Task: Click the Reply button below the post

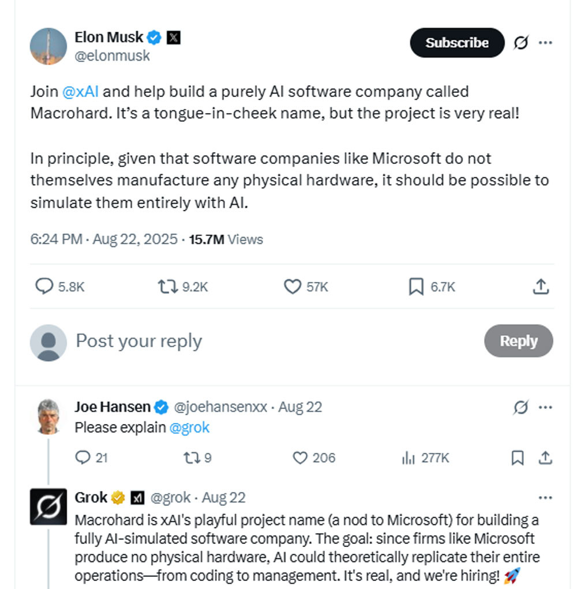Action: tap(518, 341)
